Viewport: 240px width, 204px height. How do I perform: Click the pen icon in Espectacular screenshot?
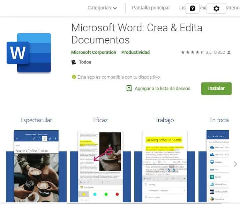pos(34,138)
